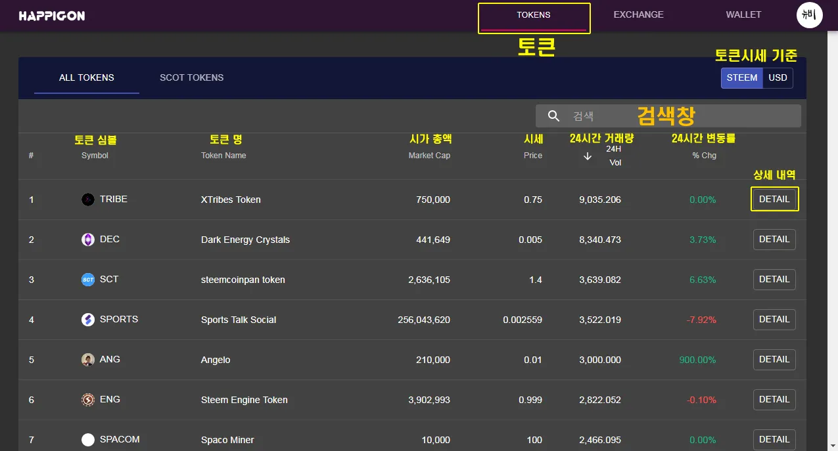The image size is (838, 451).
Task: Open the TOKENS menu
Action: tap(534, 15)
